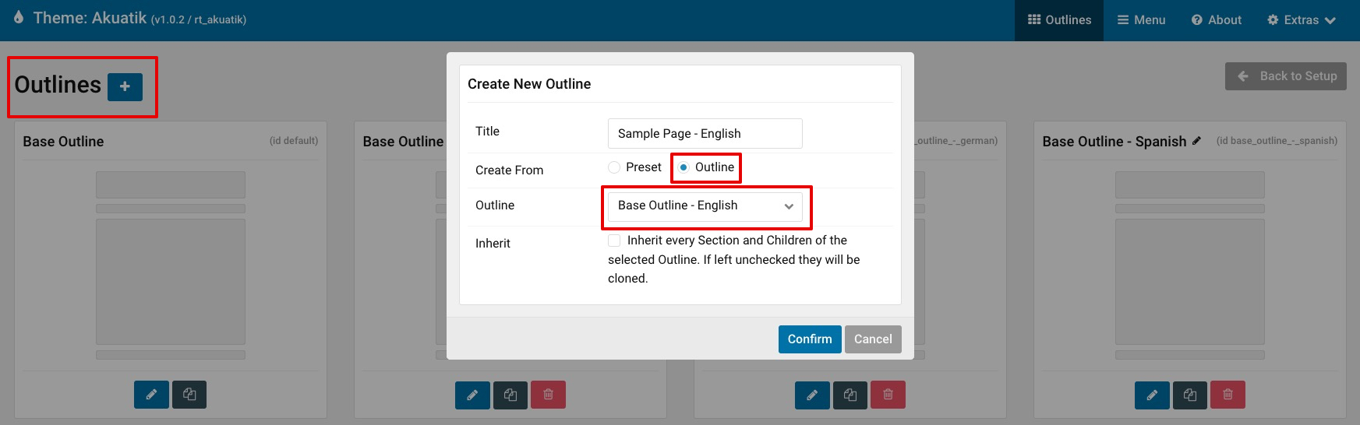Click trash icon under the German outline card

[888, 395]
